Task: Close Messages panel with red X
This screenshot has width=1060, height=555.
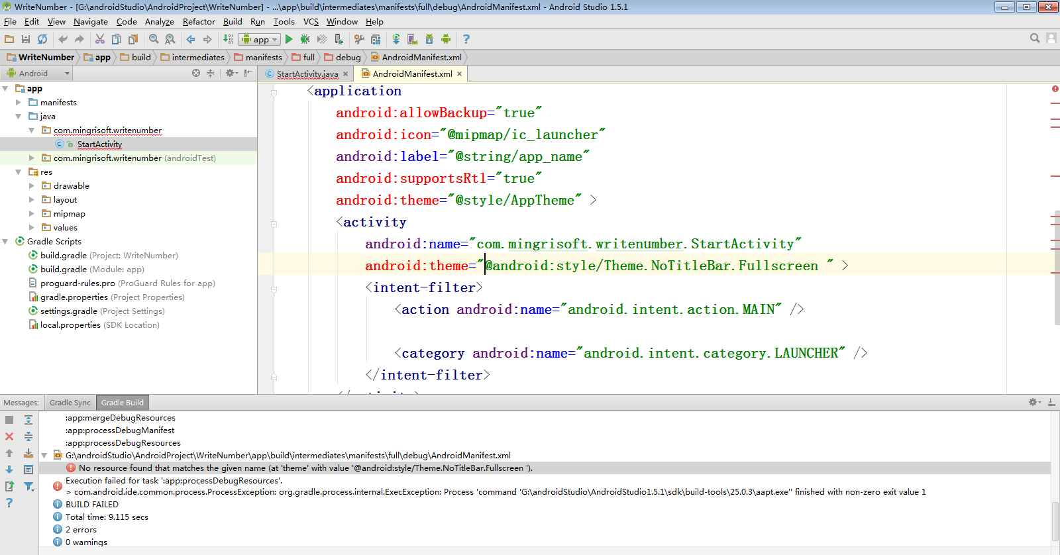Action: 9,436
